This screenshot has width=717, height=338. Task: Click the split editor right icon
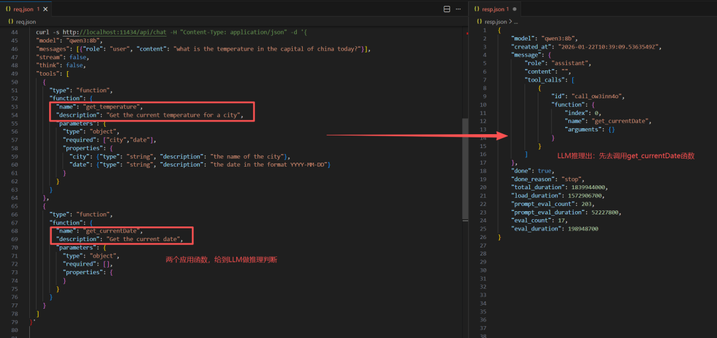(x=447, y=9)
